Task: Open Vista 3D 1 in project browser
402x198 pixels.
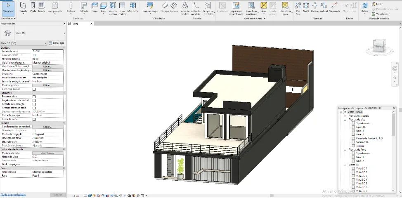Action: point(361,169)
